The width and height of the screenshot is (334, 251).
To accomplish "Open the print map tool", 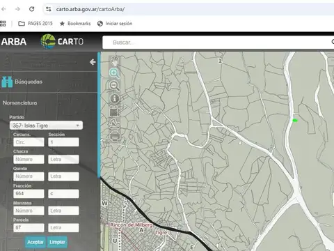I will point(115,136).
